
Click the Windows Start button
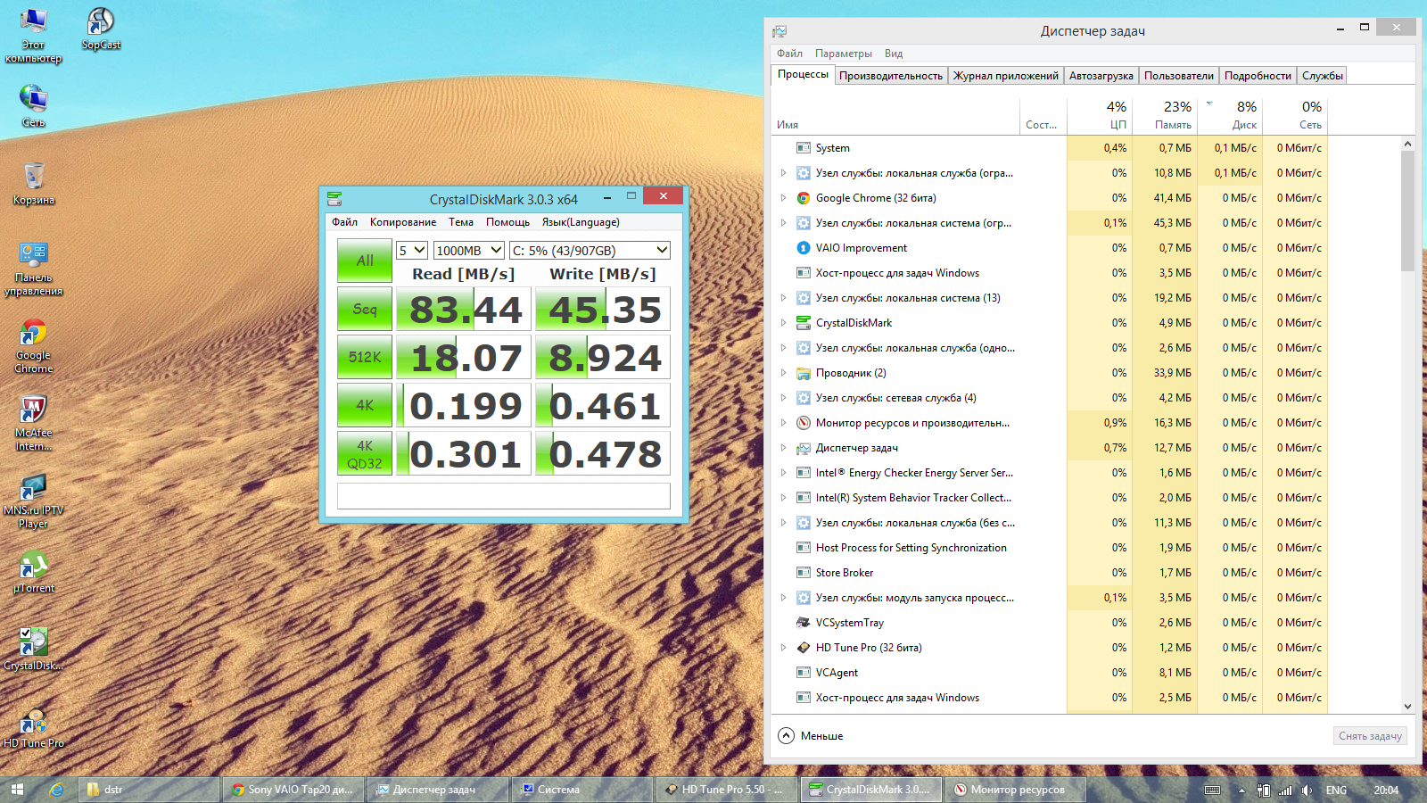click(x=17, y=790)
